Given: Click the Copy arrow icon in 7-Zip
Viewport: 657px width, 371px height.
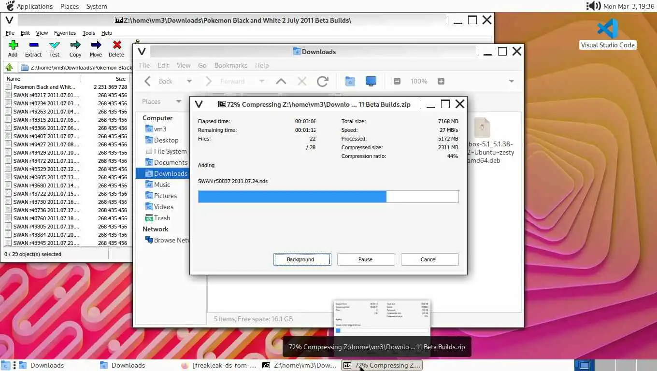Looking at the screenshot, I should [75, 45].
